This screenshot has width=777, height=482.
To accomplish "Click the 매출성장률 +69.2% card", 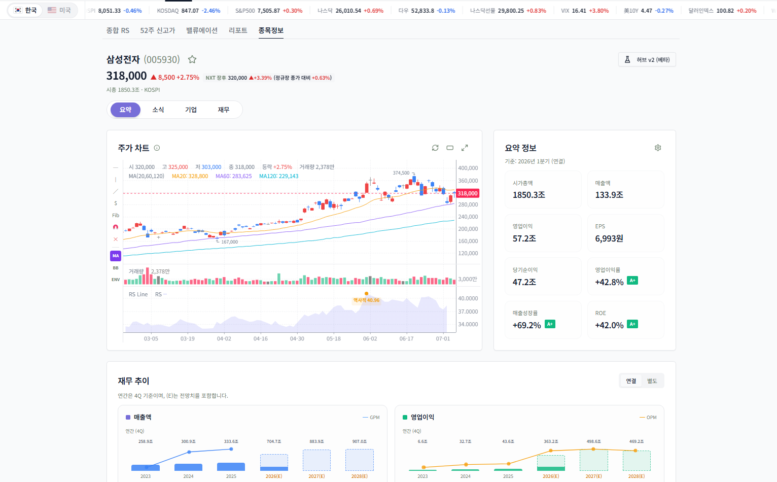I will tap(543, 320).
